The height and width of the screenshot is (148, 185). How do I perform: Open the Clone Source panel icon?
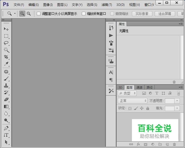click(x=111, y=61)
